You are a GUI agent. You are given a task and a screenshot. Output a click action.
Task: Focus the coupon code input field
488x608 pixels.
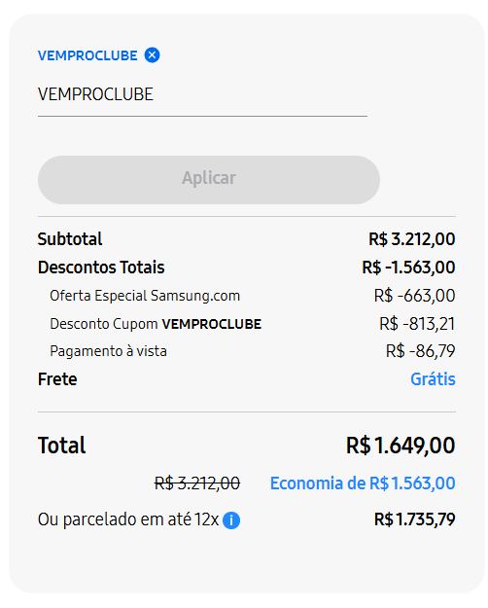click(x=202, y=95)
